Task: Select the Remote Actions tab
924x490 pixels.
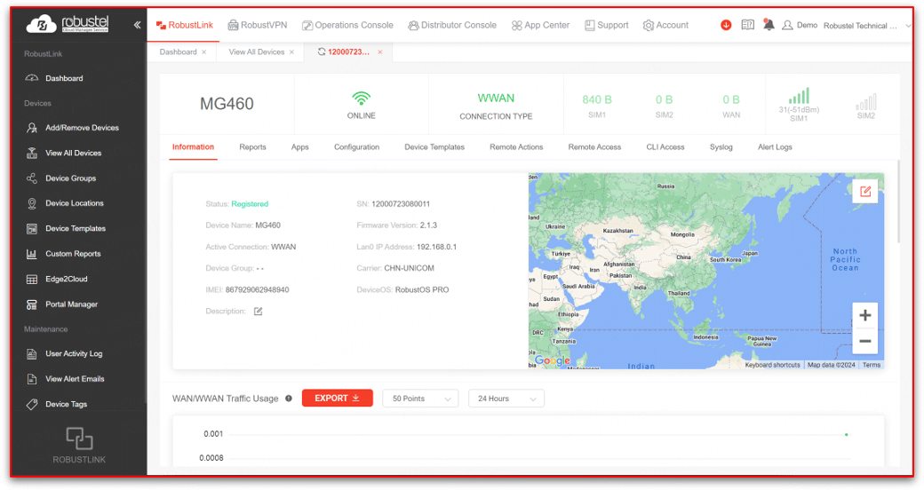Action: tap(516, 147)
